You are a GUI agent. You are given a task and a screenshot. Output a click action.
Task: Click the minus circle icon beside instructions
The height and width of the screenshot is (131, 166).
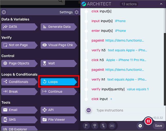coord(89,110)
